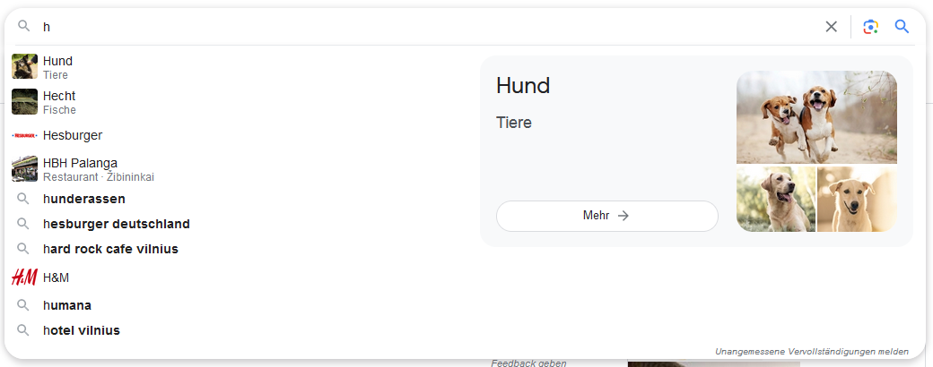
Task: Choose 'hard rock cafe vilnius' suggestion
Action: pos(110,249)
